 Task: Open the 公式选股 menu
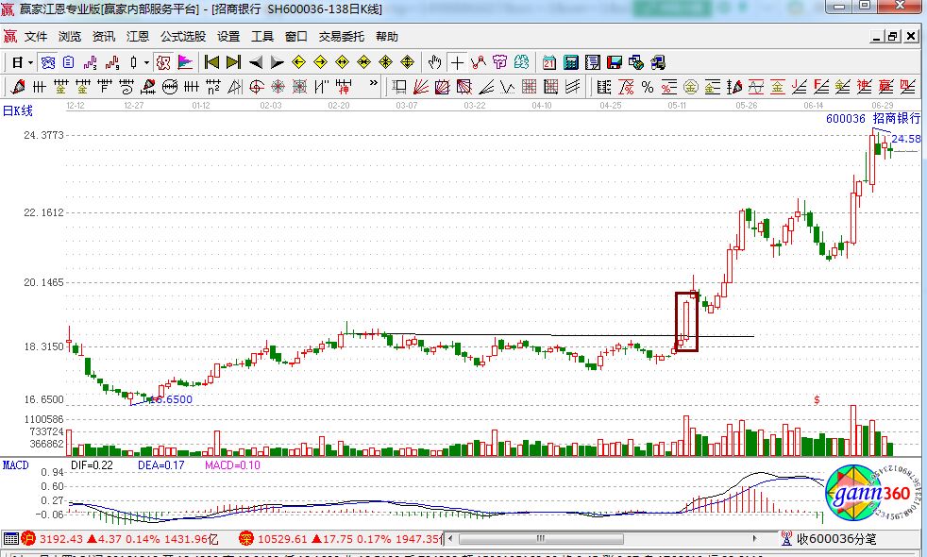coord(182,37)
